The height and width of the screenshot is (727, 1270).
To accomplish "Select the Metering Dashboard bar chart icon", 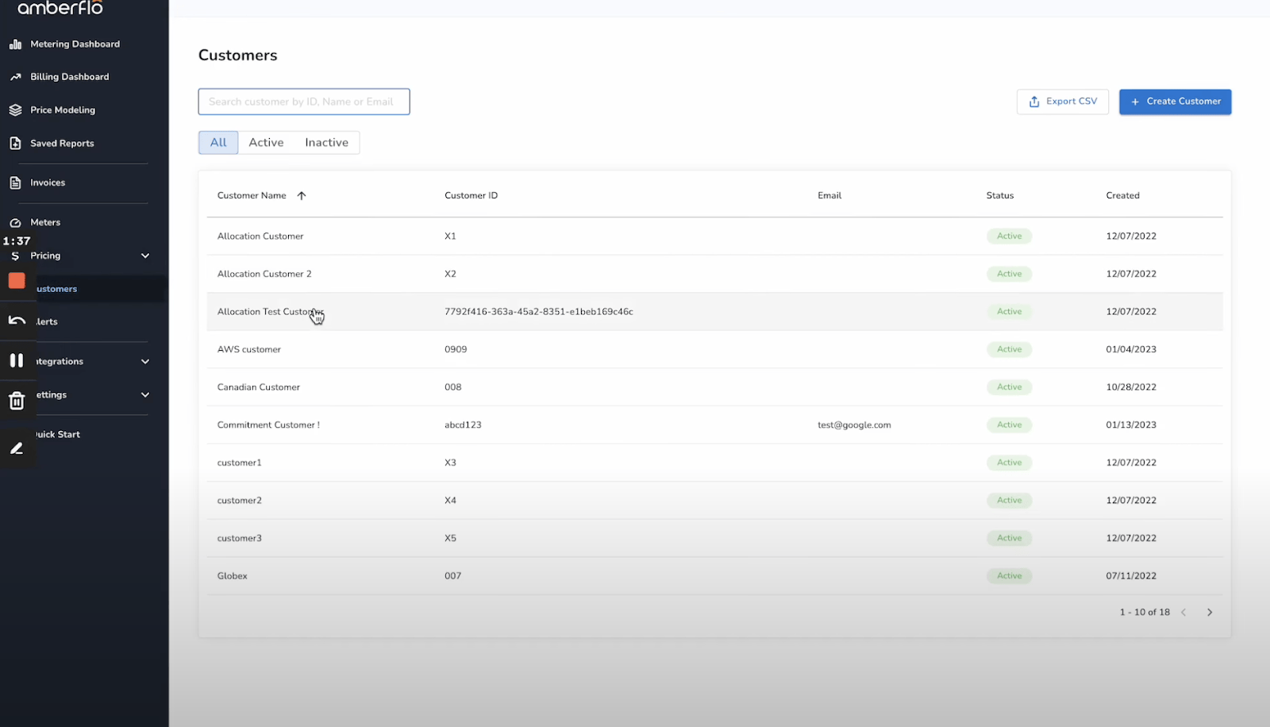I will 15,44.
